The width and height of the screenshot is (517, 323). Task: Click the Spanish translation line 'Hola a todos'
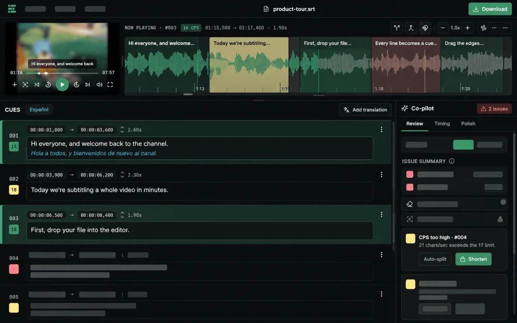tap(94, 153)
